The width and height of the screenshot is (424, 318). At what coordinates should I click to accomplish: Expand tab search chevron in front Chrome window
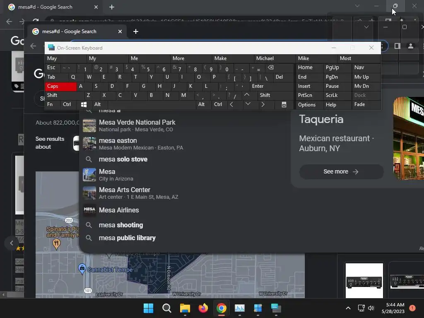pos(366,27)
